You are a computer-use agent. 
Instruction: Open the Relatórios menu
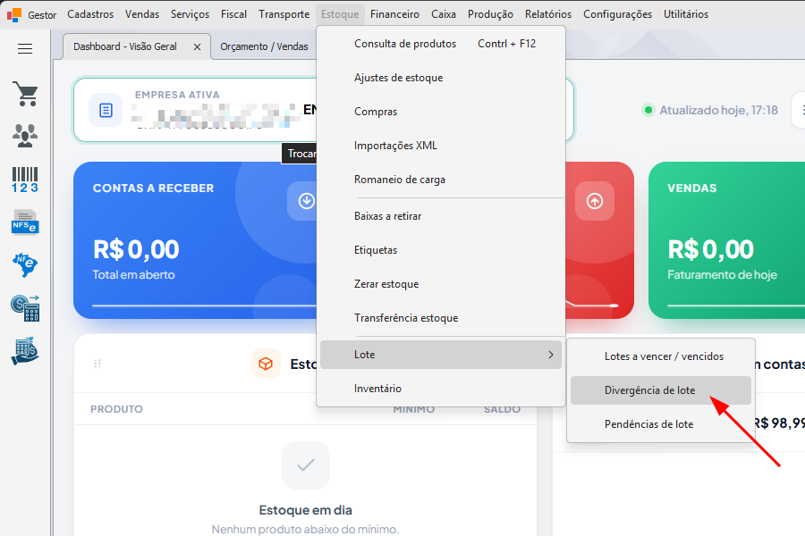click(x=547, y=14)
